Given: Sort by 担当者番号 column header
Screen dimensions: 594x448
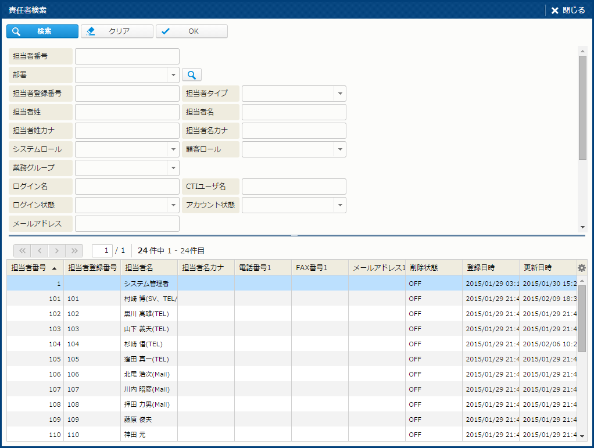Looking at the screenshot, I should 34,268.
